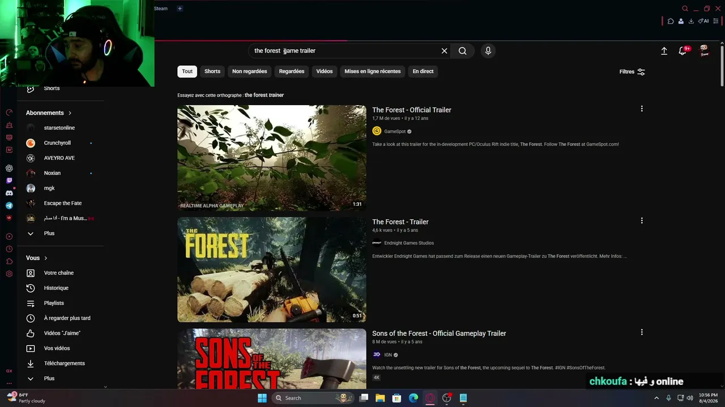Open 'The Forest - Trailer' video title
The image size is (725, 407).
tap(400, 222)
